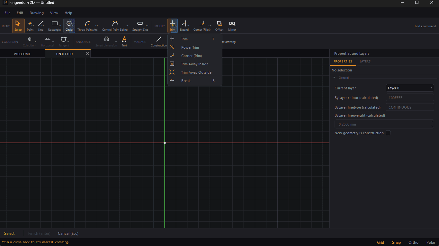The width and height of the screenshot is (439, 246).
Task: Choose the Text annotation tool
Action: point(124,41)
